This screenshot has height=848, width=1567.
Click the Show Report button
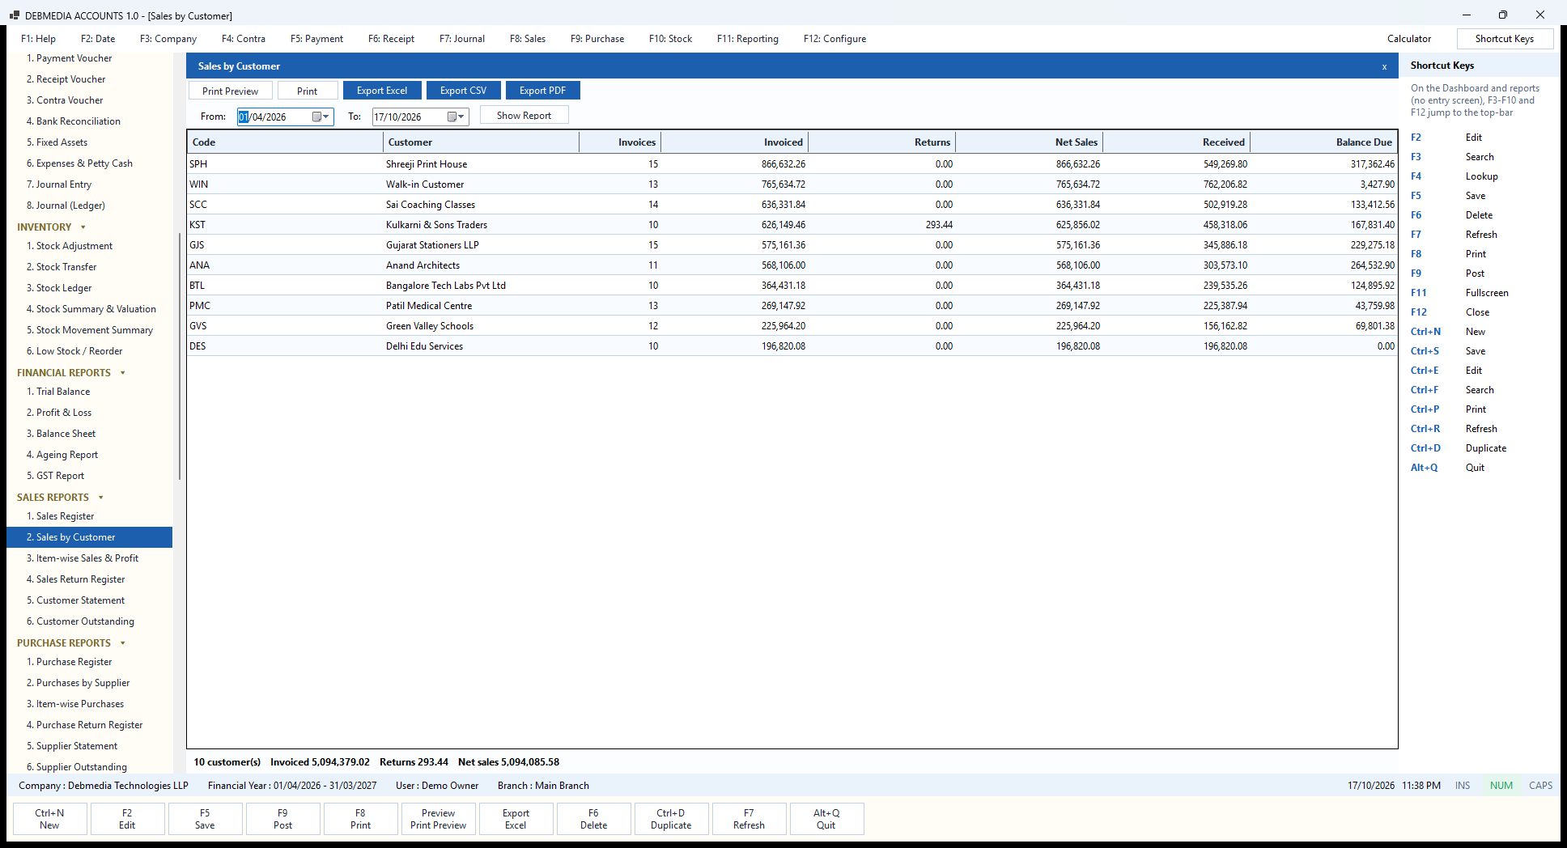(x=524, y=115)
